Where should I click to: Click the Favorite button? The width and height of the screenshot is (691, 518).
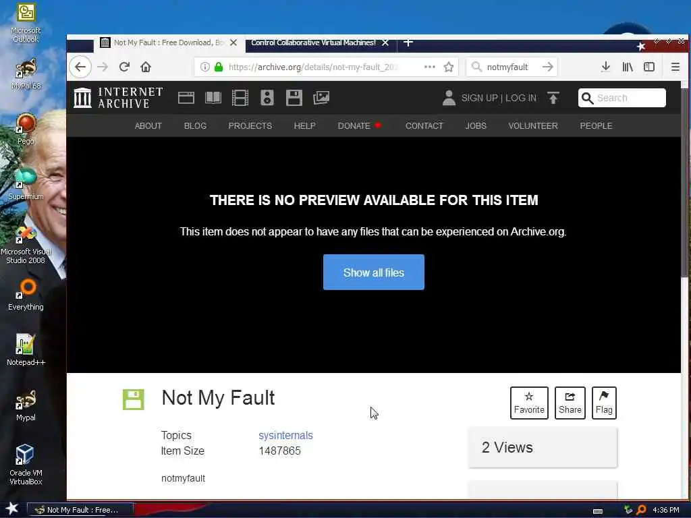[529, 403]
